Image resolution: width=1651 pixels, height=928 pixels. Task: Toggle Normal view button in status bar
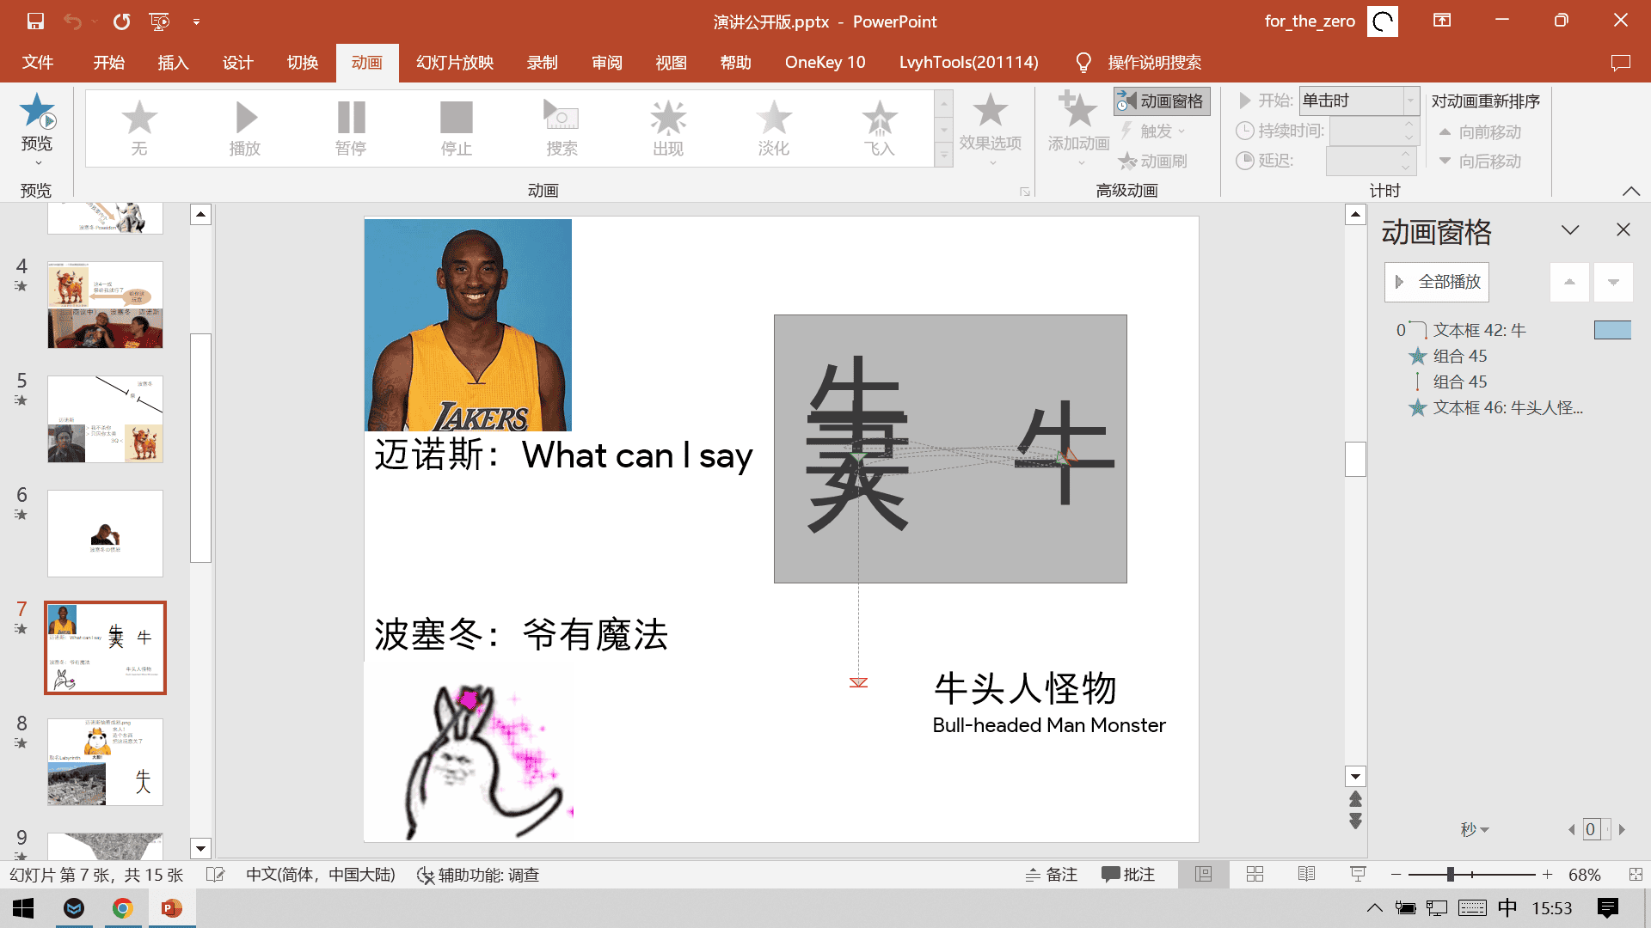pyautogui.click(x=1203, y=875)
